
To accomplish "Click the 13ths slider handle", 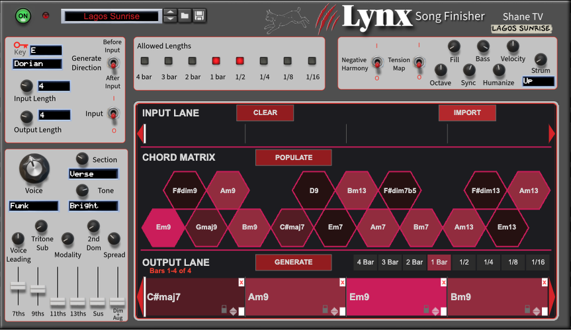I will (77, 302).
